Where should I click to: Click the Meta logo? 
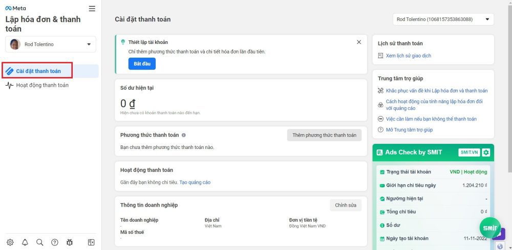(15, 9)
